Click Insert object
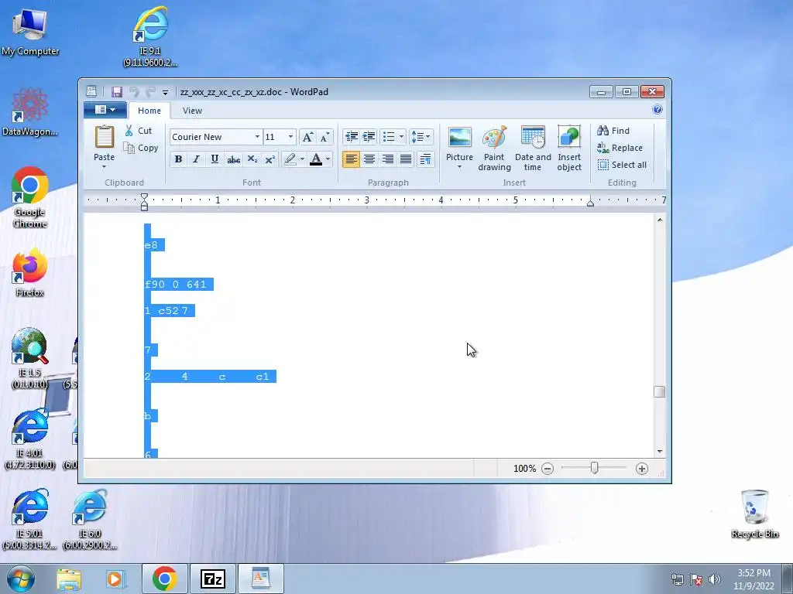Viewport: 793px width, 594px height. (x=569, y=148)
